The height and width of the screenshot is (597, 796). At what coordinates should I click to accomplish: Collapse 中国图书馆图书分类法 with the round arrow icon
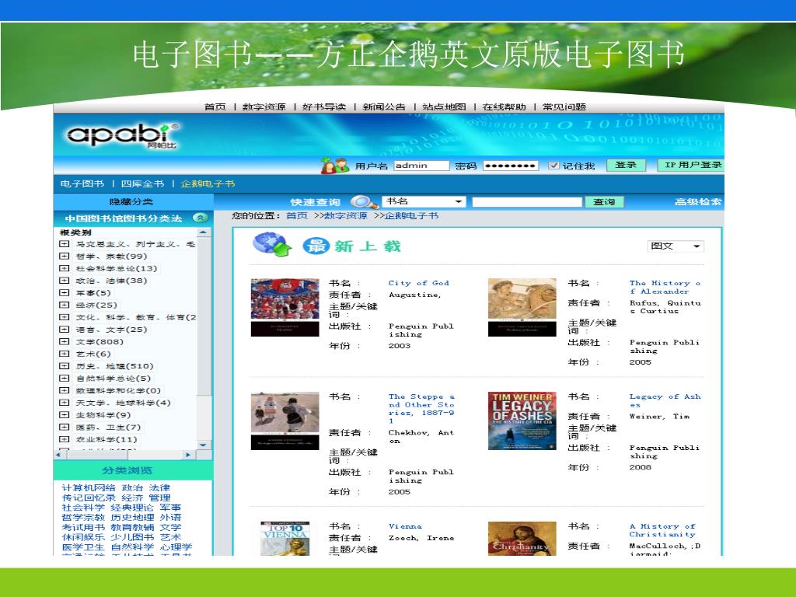pos(201,218)
